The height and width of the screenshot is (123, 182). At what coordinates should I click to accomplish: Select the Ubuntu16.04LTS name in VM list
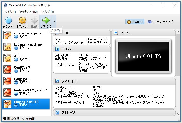click(x=26, y=102)
